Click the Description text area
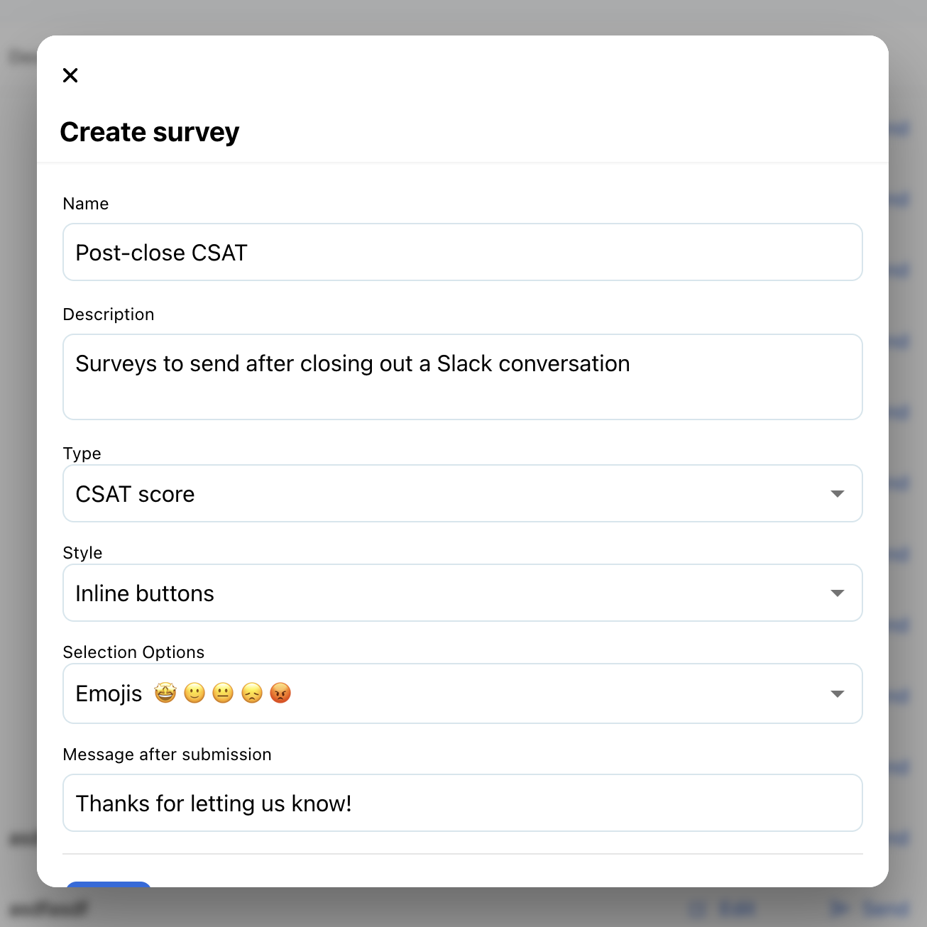Image resolution: width=927 pixels, height=927 pixels. pyautogui.click(x=462, y=377)
